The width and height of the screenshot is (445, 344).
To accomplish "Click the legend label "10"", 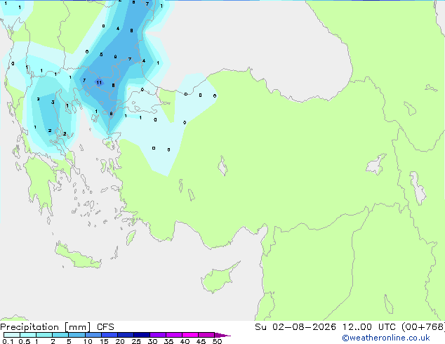I will (88, 341).
